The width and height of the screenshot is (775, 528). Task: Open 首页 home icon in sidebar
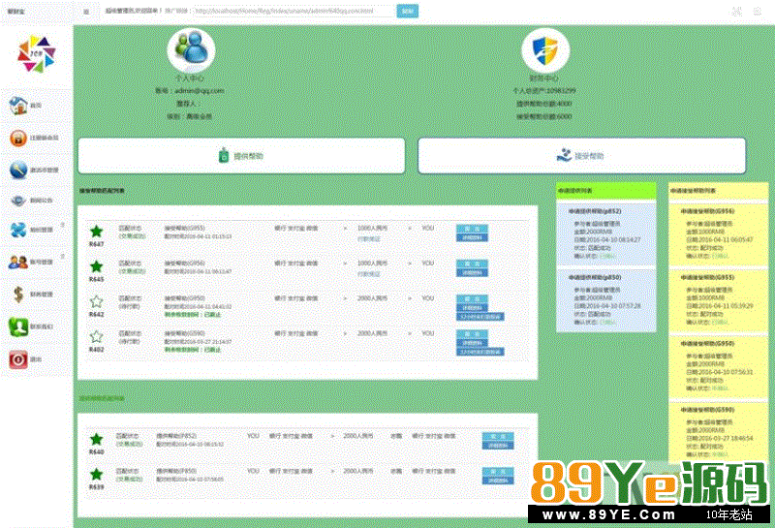pyautogui.click(x=17, y=105)
